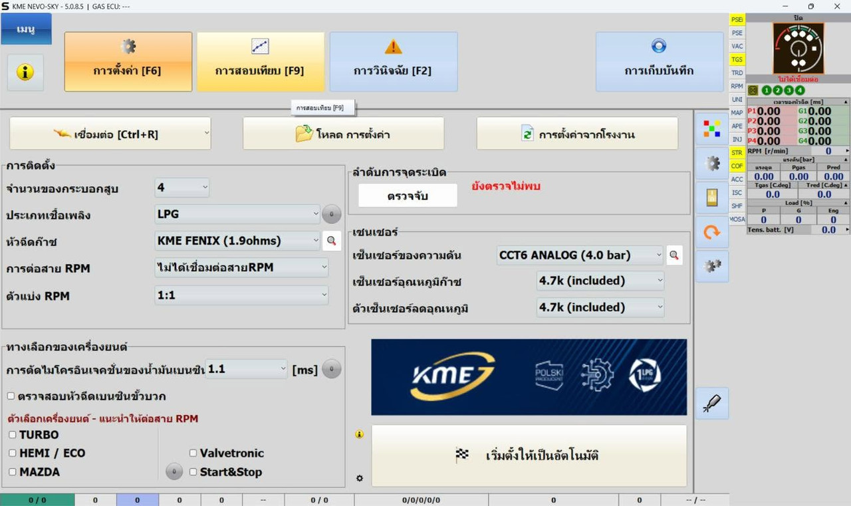The width and height of the screenshot is (851, 506).
Task: Click the probe pen icon in side toolbar
Action: (x=712, y=404)
